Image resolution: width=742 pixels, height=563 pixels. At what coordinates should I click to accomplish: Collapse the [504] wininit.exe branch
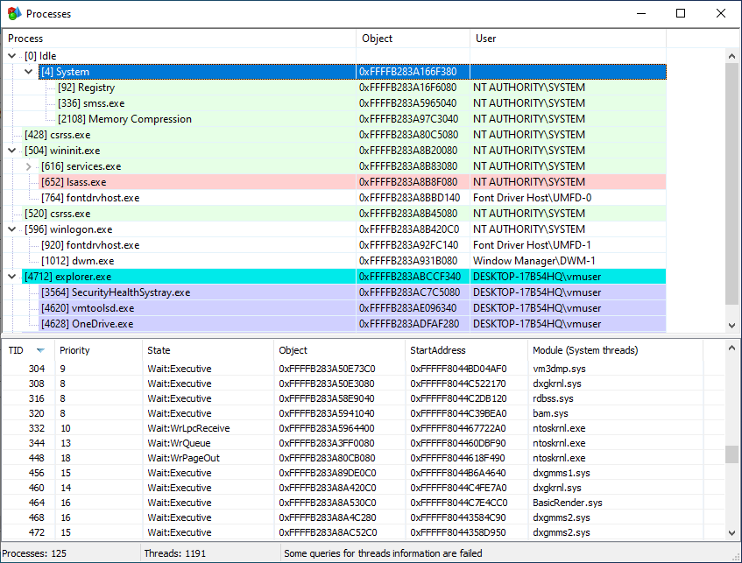pyautogui.click(x=11, y=150)
